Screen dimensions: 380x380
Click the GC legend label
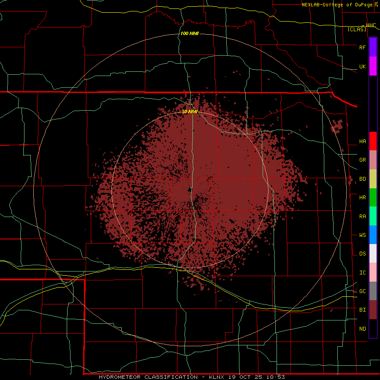362,291
